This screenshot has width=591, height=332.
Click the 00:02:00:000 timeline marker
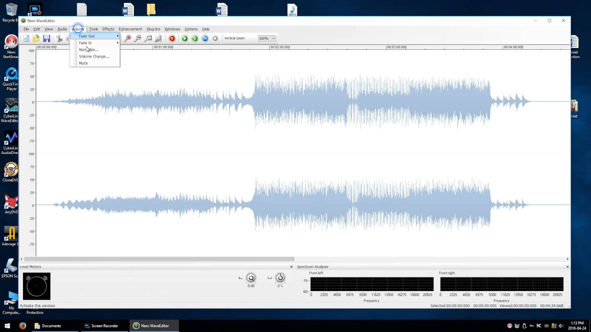(280, 47)
